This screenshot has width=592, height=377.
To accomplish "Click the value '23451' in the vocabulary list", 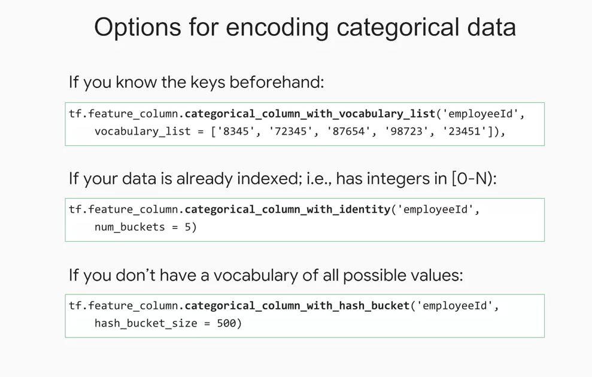I will tap(465, 131).
